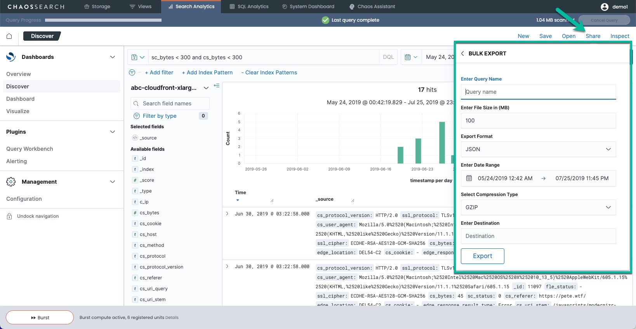Click the Save menu item

coord(546,36)
